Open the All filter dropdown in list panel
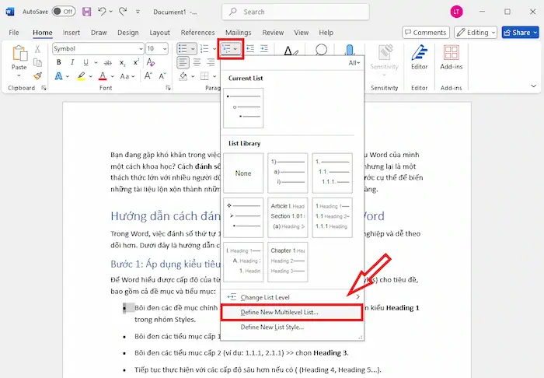 click(354, 62)
